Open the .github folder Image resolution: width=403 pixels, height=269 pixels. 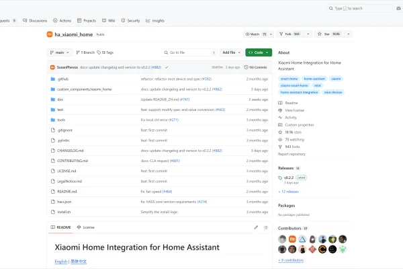click(x=62, y=79)
